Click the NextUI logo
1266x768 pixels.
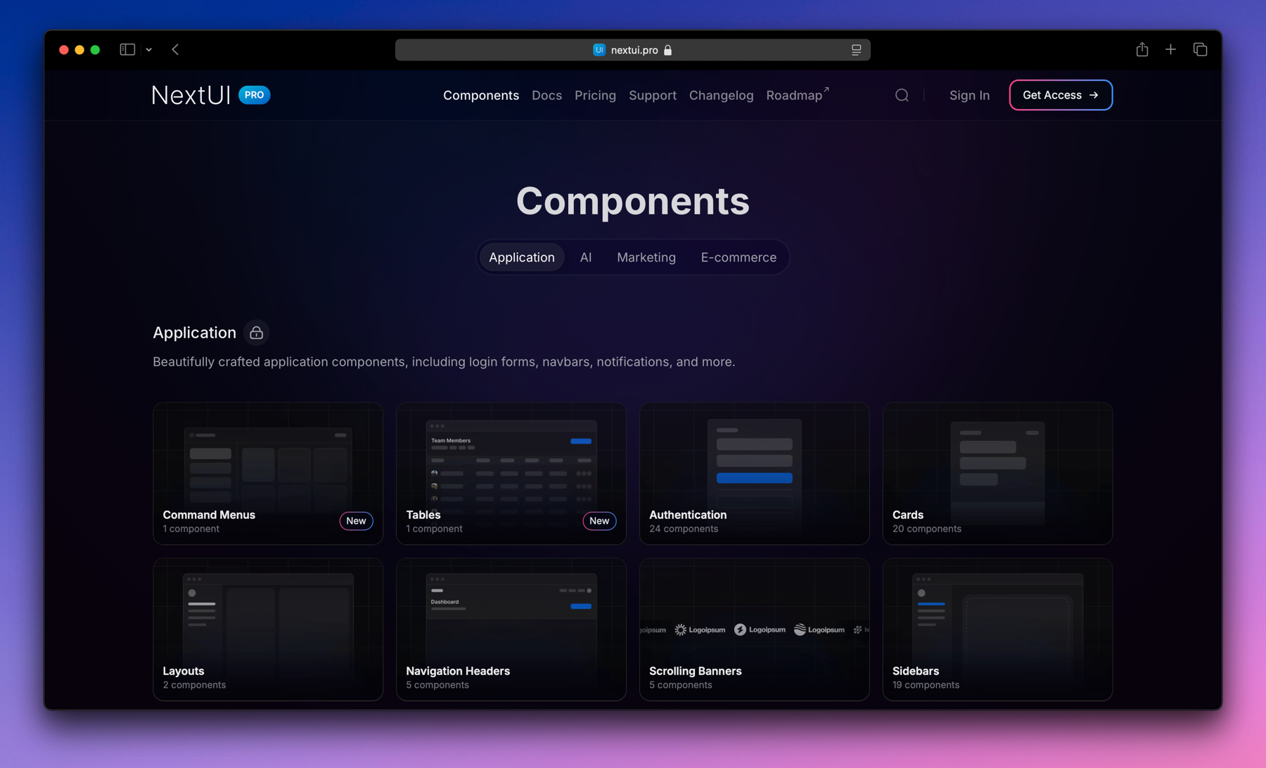(191, 95)
